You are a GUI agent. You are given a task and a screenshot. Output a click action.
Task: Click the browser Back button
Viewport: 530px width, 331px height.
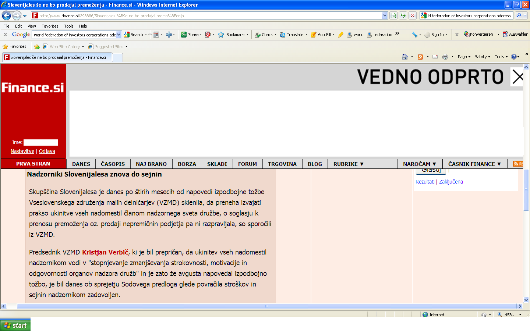(6, 15)
